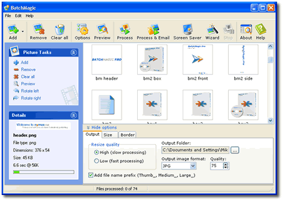Click the thumbnail list scroll down arrow

pos(270,120)
